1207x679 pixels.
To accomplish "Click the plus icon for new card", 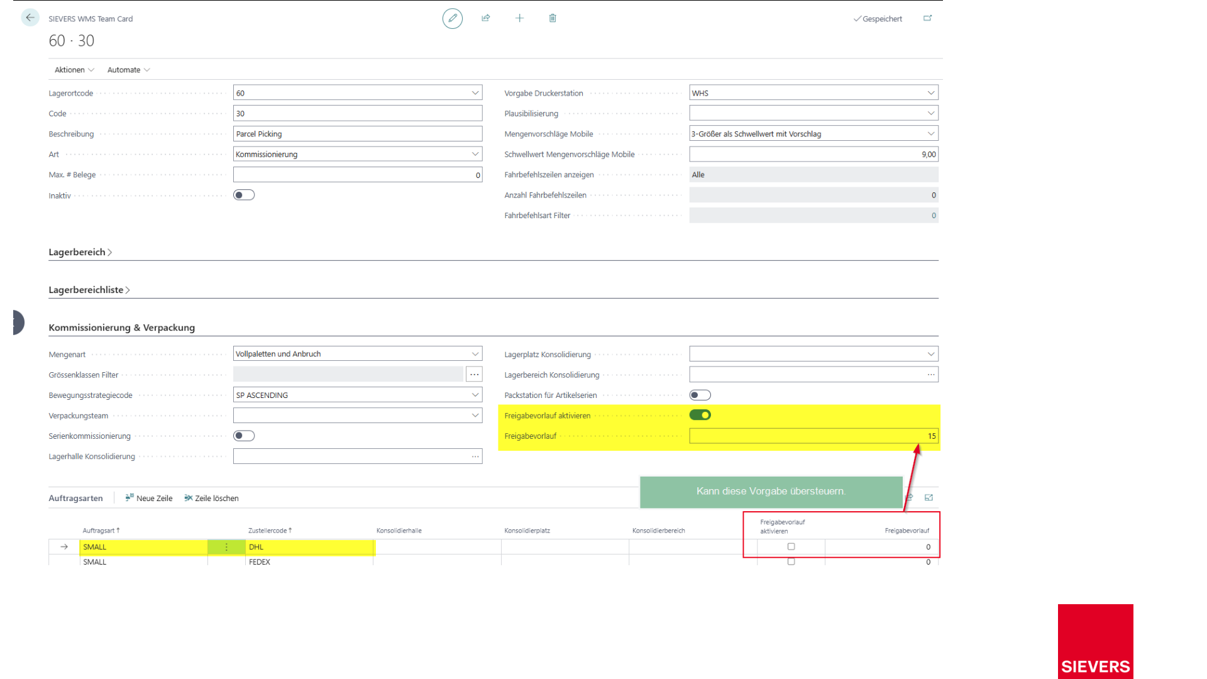I will 519,18.
